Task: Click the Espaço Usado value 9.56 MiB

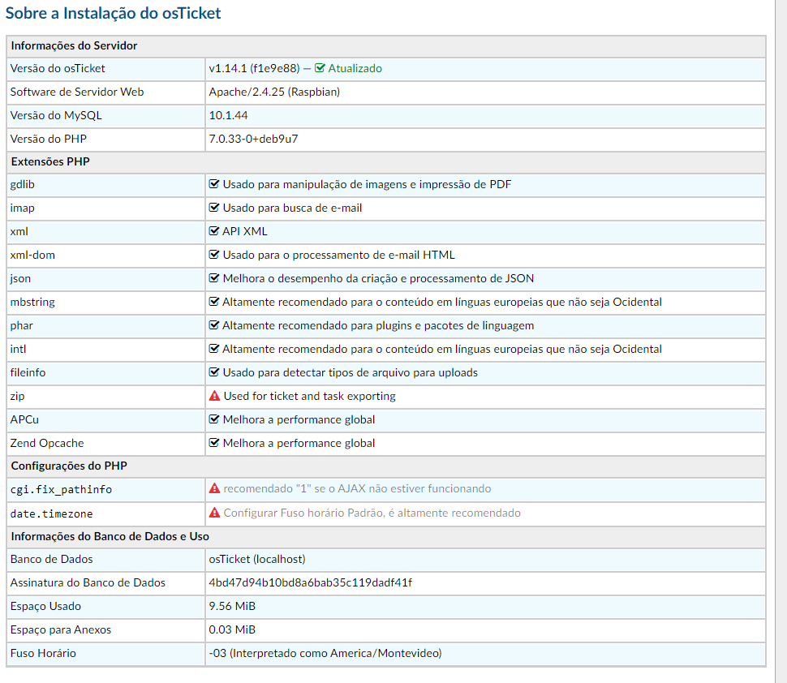Action: (x=232, y=606)
